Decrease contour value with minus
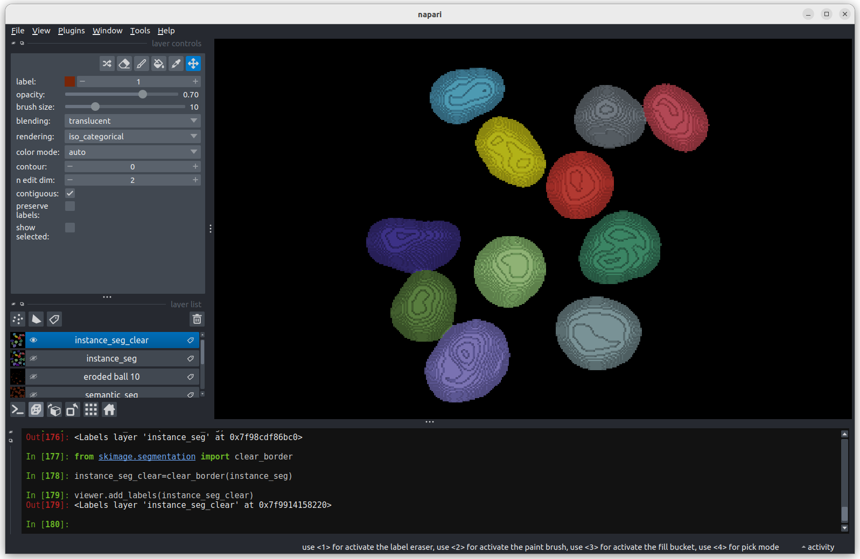 70,166
